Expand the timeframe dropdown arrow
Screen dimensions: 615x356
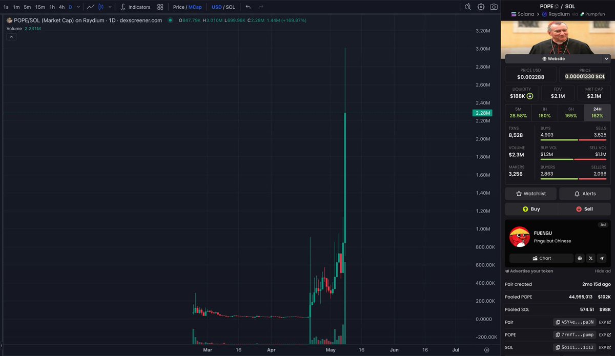[78, 7]
